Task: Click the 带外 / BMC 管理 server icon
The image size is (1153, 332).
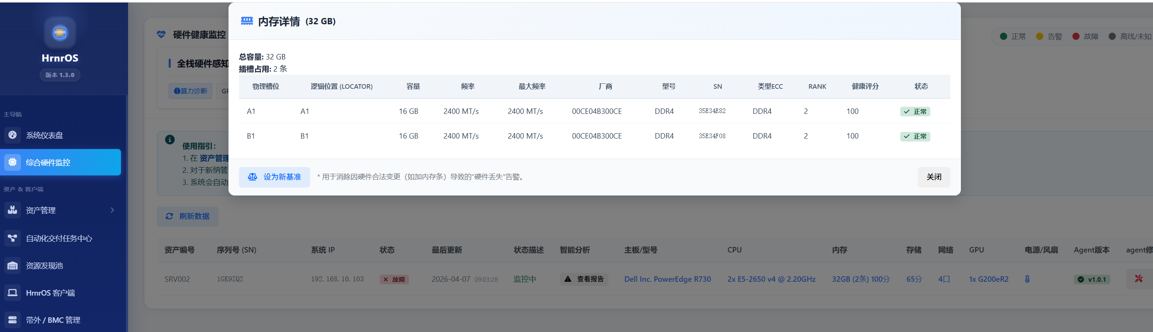Action: click(13, 320)
